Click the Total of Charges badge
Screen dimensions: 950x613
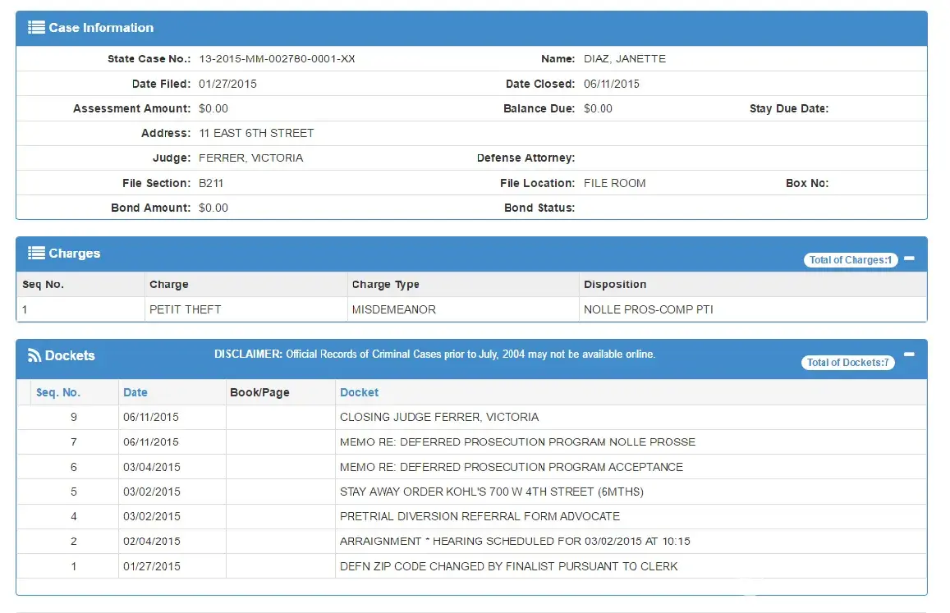pos(850,260)
